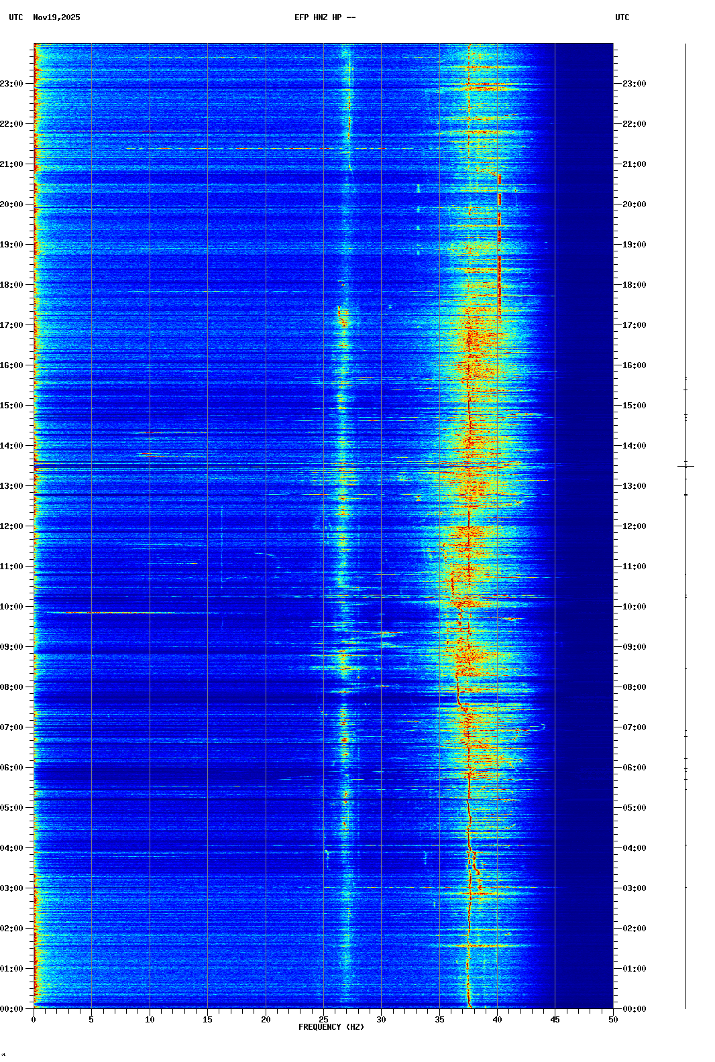Screen dimensions: 715x1062
Task: Click the 03:00 time label on left axis
Action: [x=12, y=888]
